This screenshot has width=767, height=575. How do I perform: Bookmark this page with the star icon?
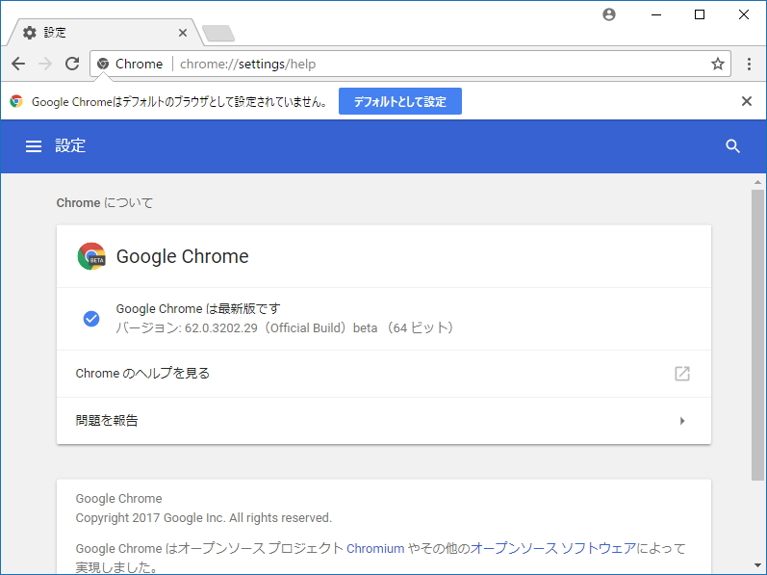(x=718, y=64)
